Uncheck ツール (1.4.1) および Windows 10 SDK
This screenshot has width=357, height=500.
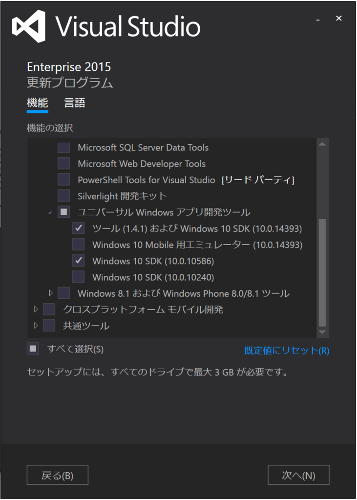point(79,228)
